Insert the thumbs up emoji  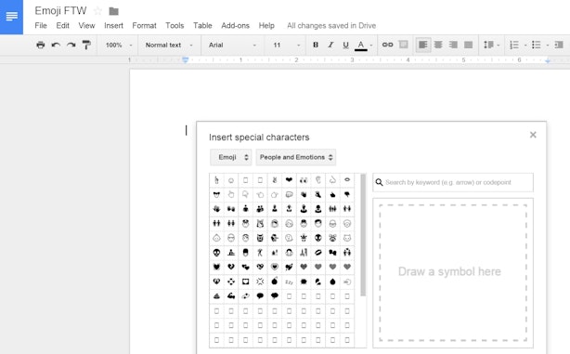tap(332, 194)
